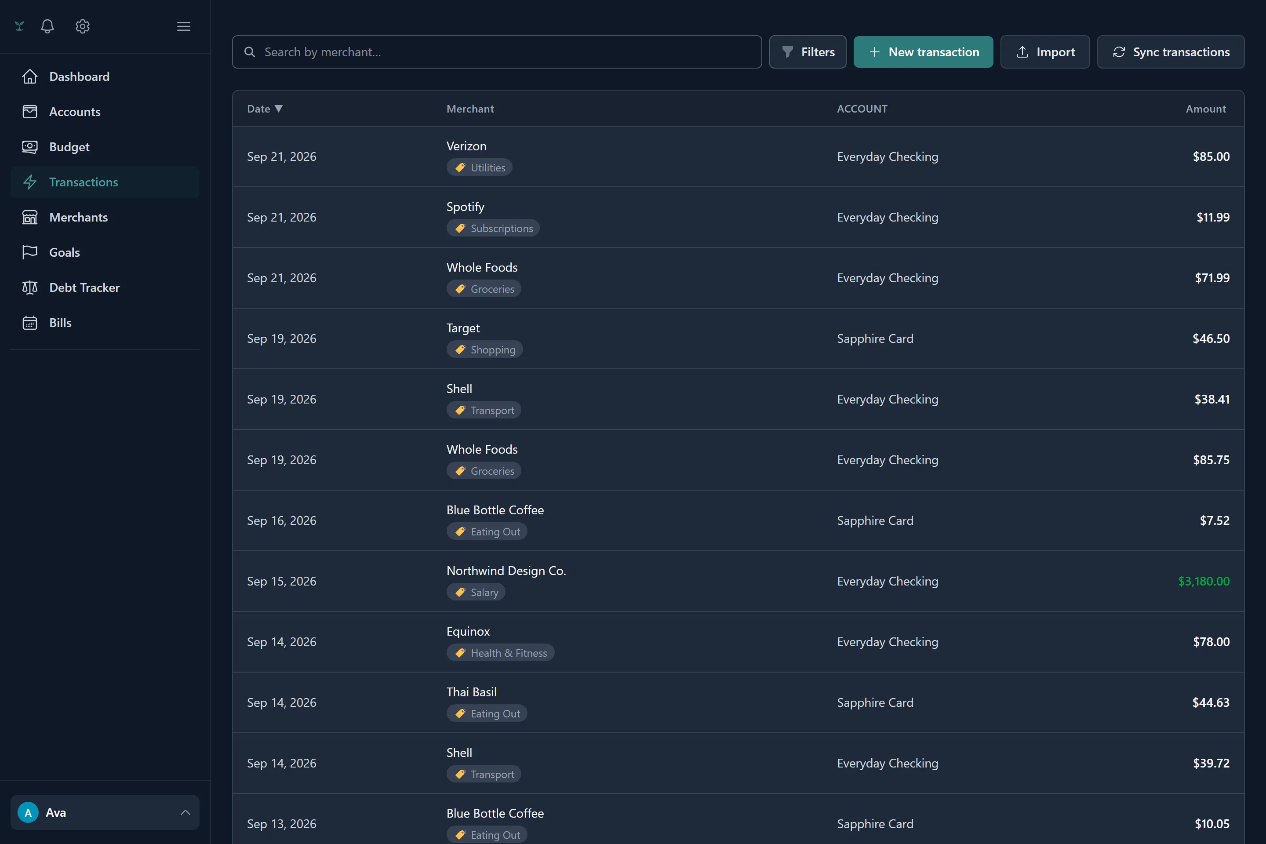
Task: Open the Equinox transaction
Action: (738, 642)
